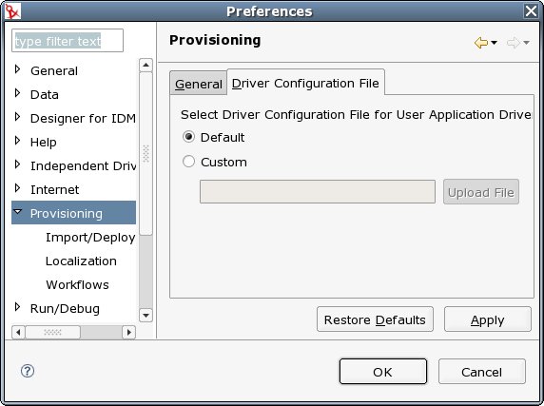Click the type filter text field
This screenshot has height=406, width=544.
68,41
